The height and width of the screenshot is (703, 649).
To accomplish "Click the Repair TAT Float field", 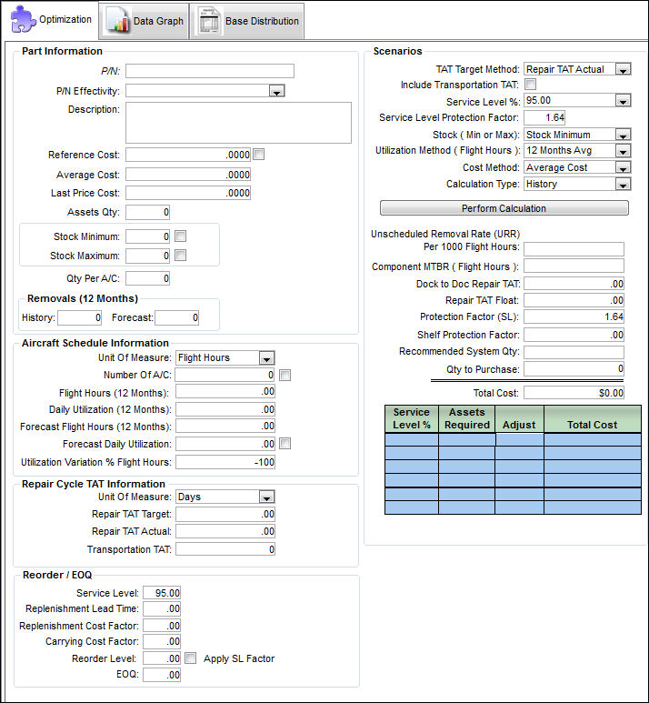I will click(574, 300).
